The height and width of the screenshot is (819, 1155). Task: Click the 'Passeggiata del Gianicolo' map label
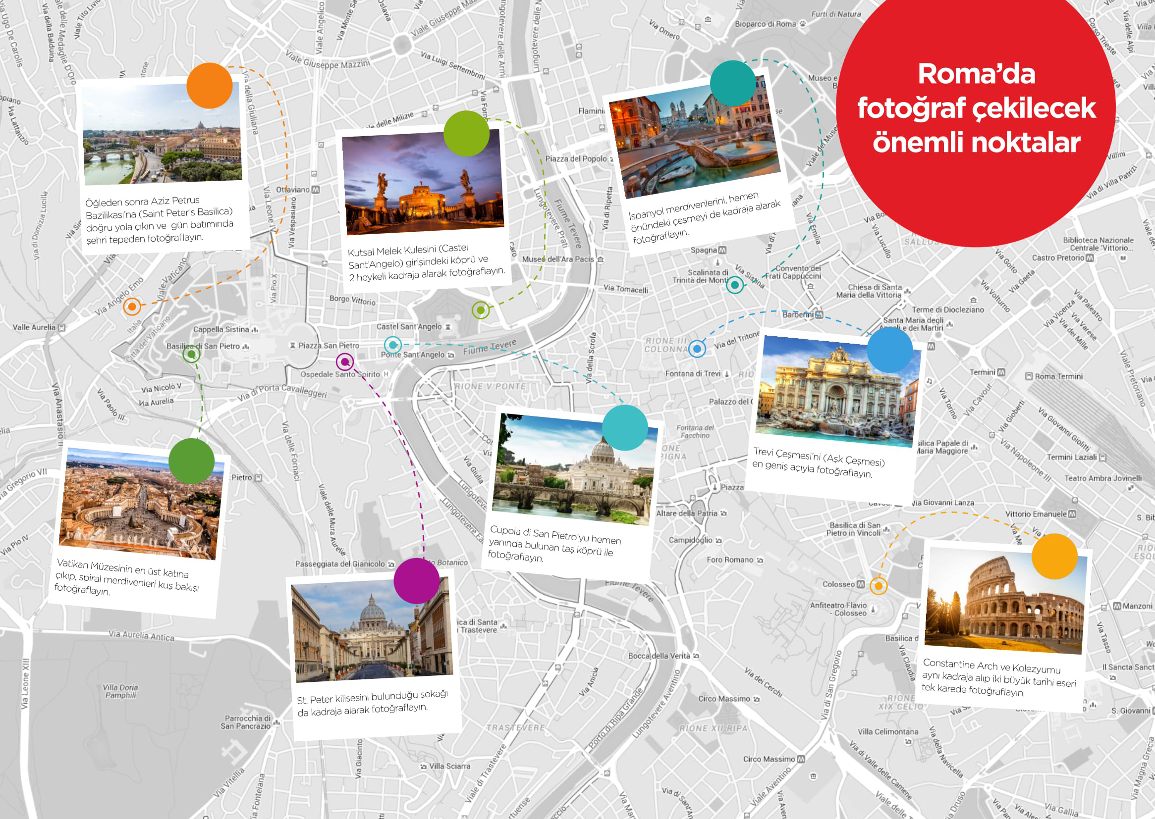coord(339,564)
